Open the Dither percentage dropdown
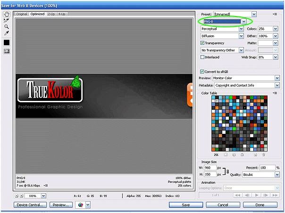The width and height of the screenshot is (285, 213). click(276, 36)
